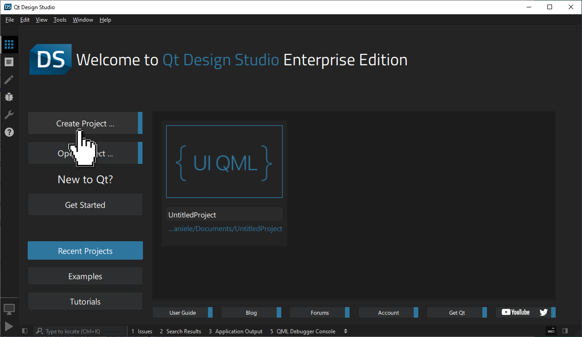The width and height of the screenshot is (582, 337).
Task: Open the User Guide link
Action: 183,312
